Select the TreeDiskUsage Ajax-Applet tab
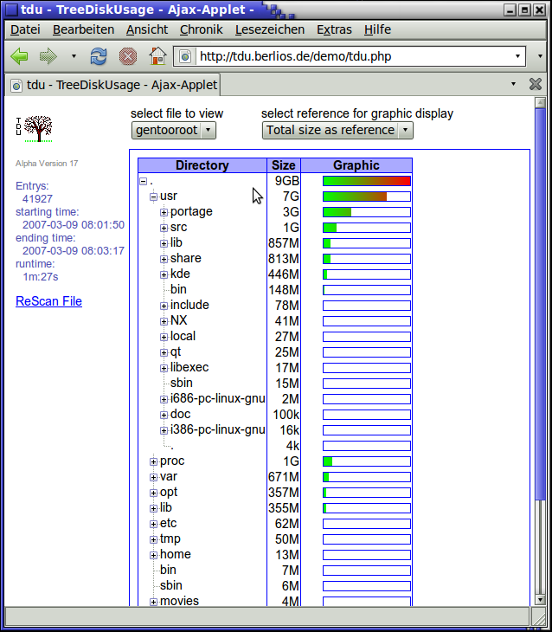Viewport: 552px width, 632px height. coord(112,85)
